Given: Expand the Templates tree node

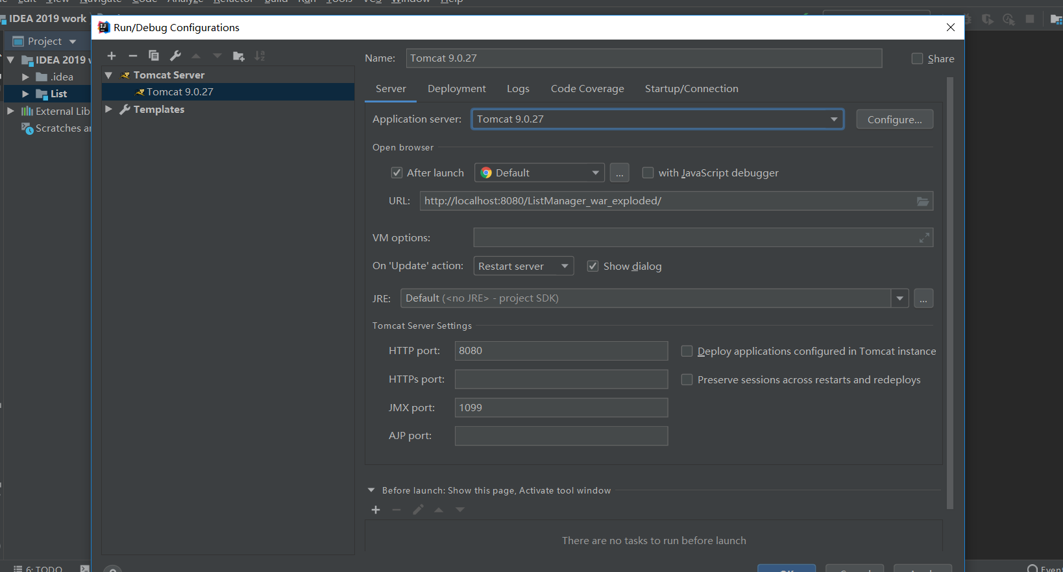Looking at the screenshot, I should [x=108, y=110].
